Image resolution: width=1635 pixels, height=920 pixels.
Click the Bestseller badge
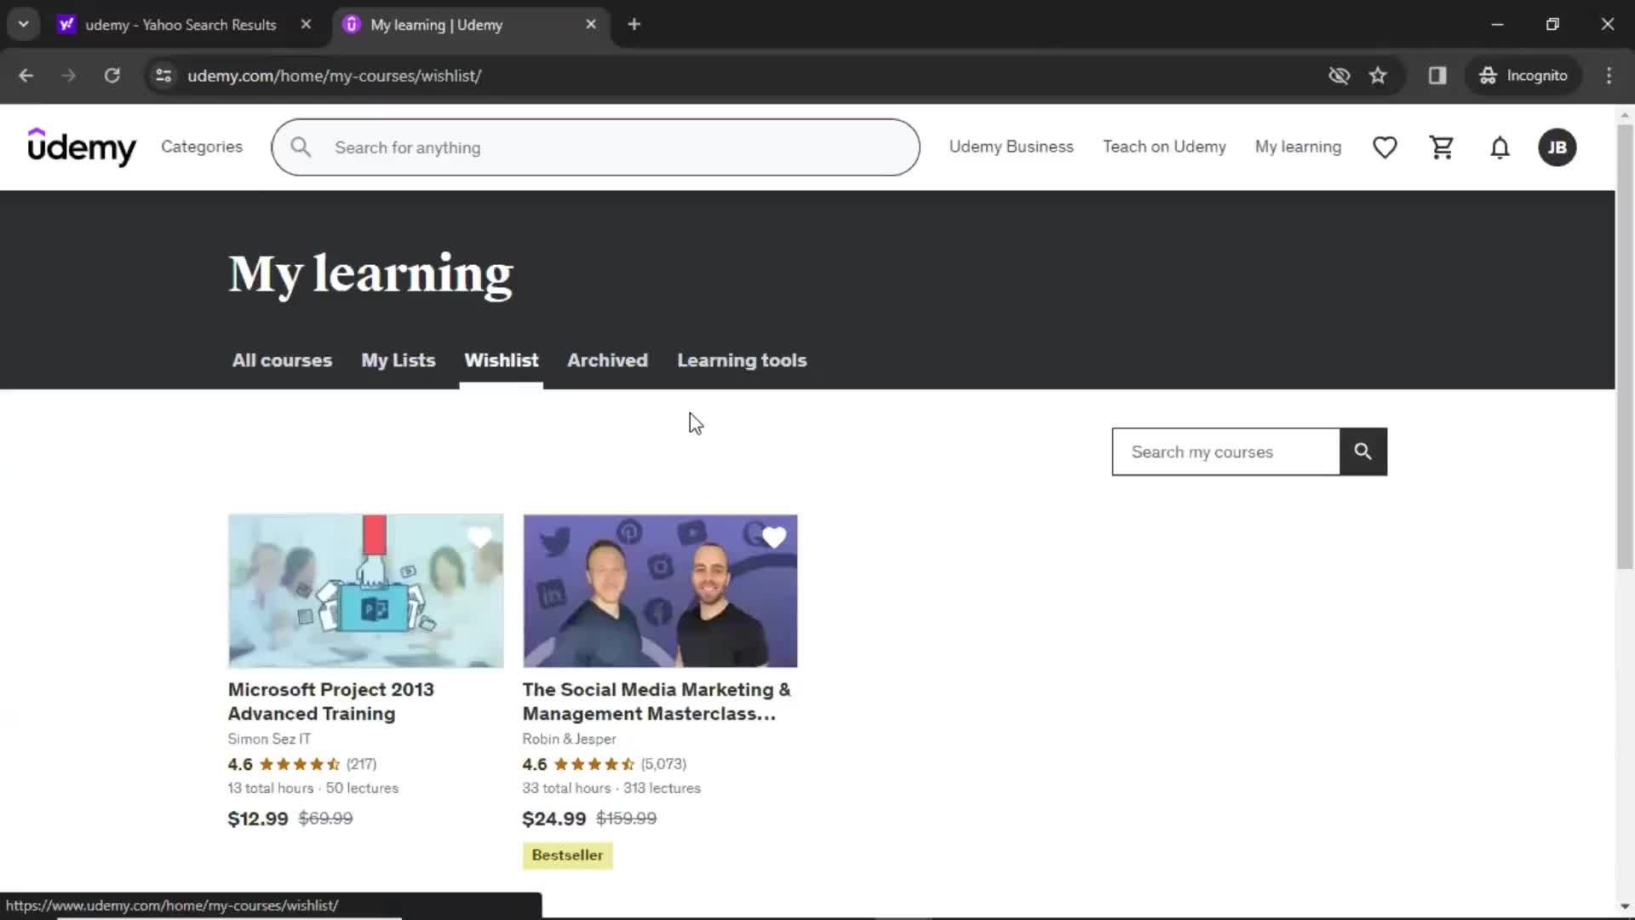pyautogui.click(x=567, y=855)
